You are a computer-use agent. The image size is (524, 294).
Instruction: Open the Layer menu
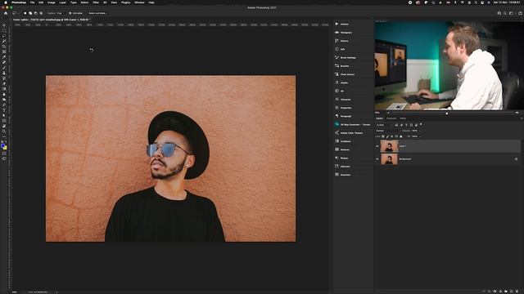(x=62, y=2)
